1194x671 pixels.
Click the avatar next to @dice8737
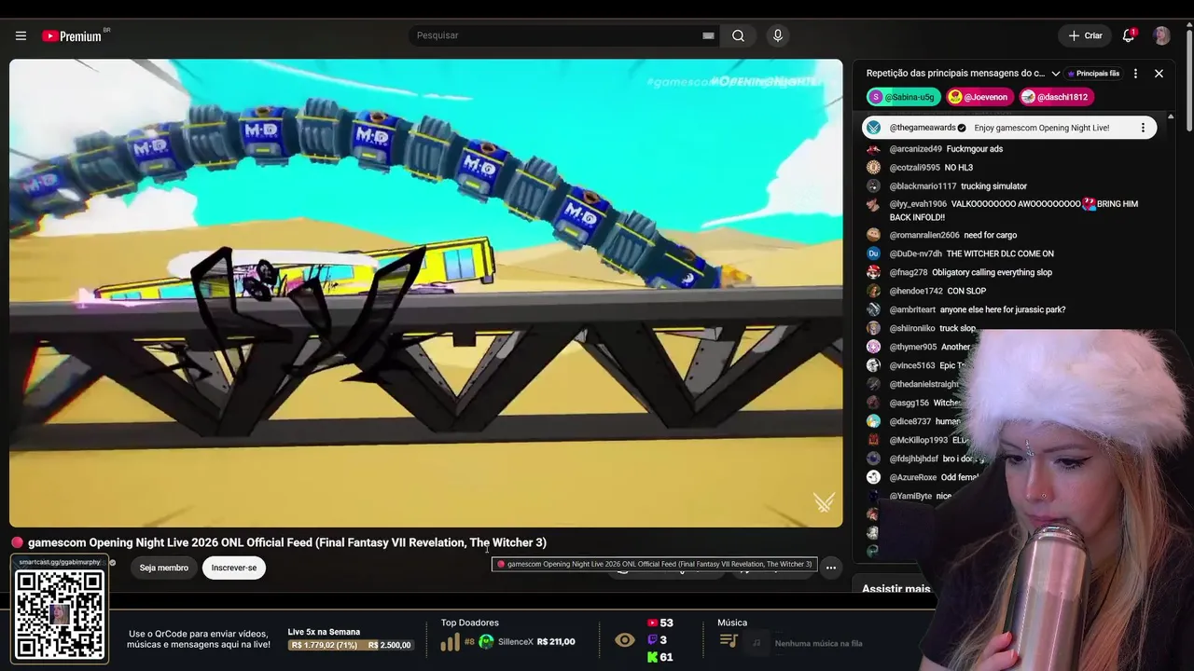pos(873,421)
